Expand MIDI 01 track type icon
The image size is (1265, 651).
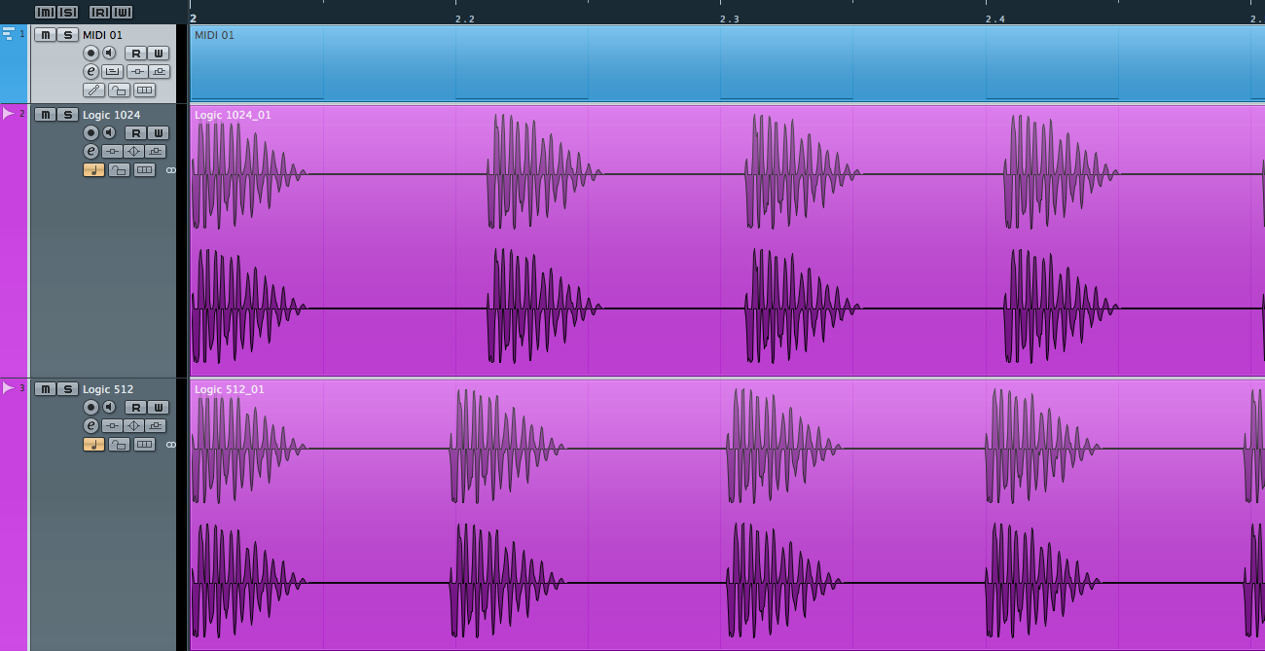pos(9,34)
